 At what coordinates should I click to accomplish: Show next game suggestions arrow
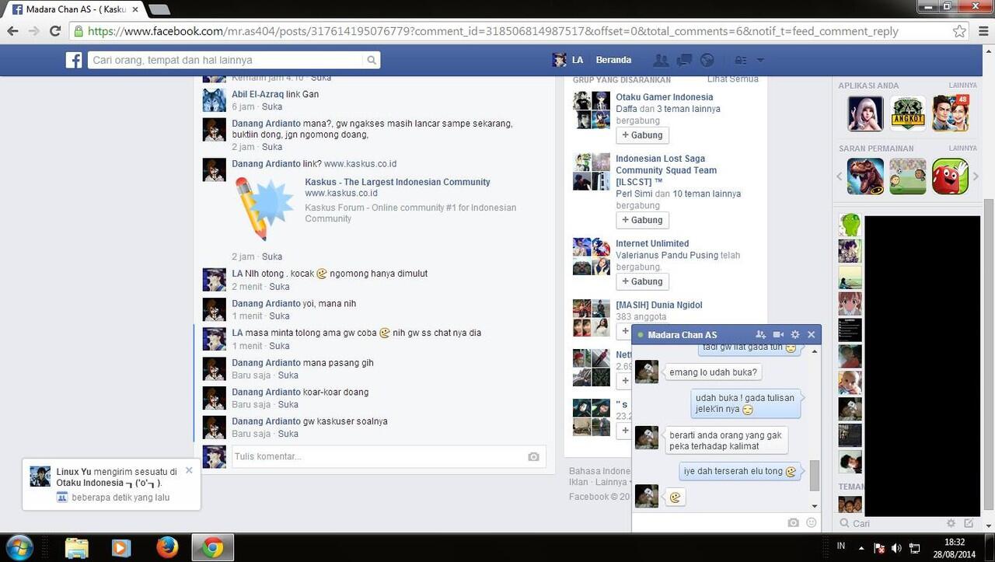(x=976, y=176)
